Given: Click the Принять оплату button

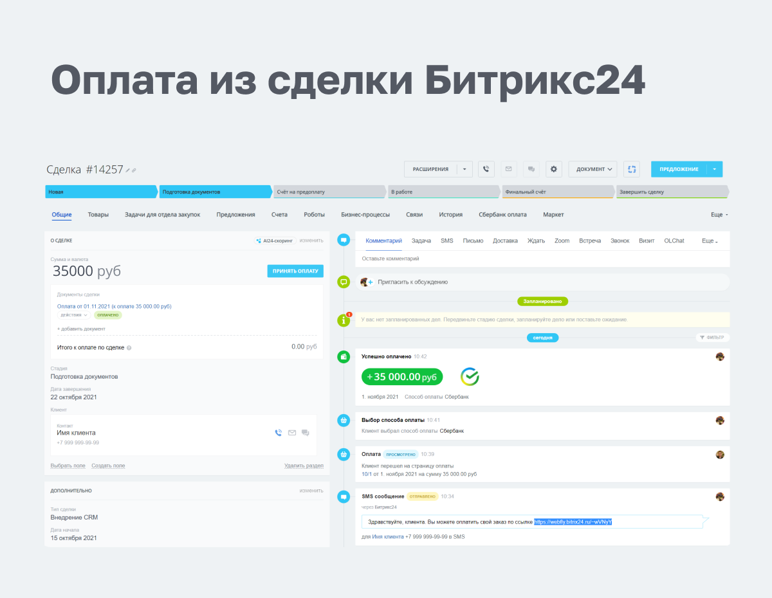Looking at the screenshot, I should pos(295,271).
